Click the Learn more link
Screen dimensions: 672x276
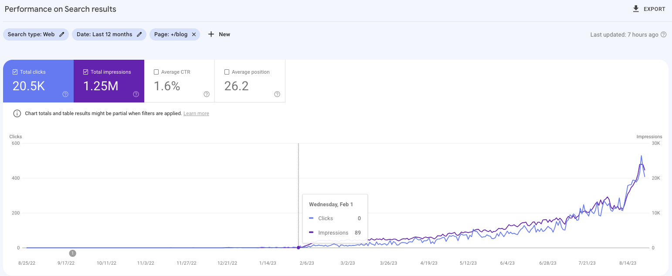tap(196, 113)
